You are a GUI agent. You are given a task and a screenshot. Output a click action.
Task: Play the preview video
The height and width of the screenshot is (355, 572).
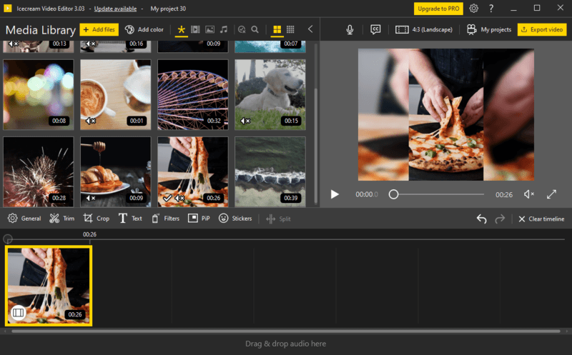point(335,194)
